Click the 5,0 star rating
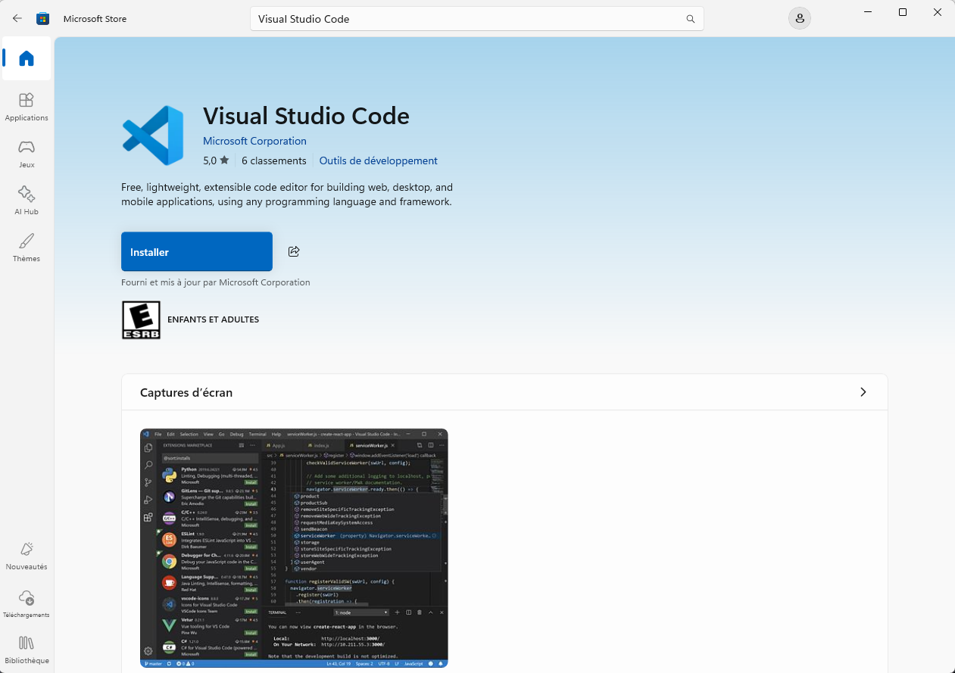 [216, 160]
